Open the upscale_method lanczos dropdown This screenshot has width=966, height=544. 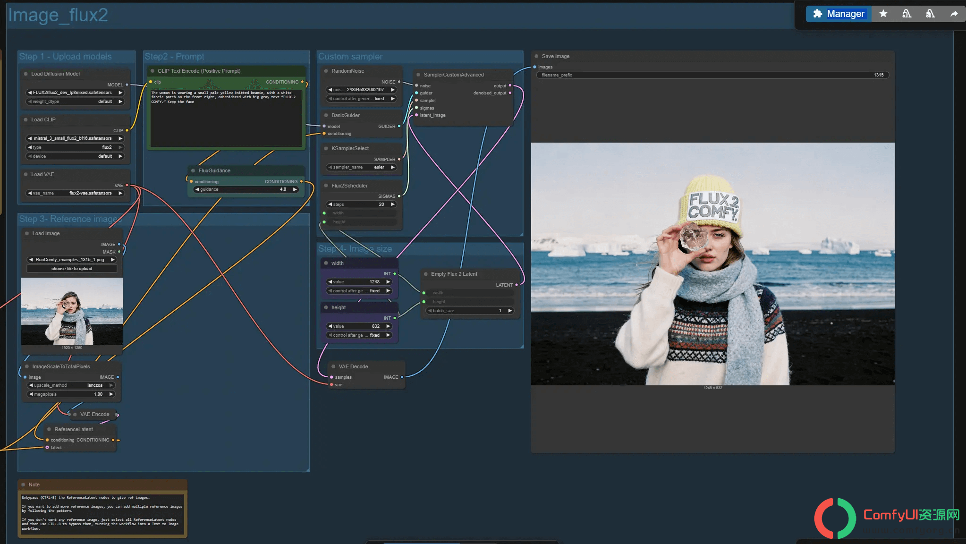pos(71,385)
